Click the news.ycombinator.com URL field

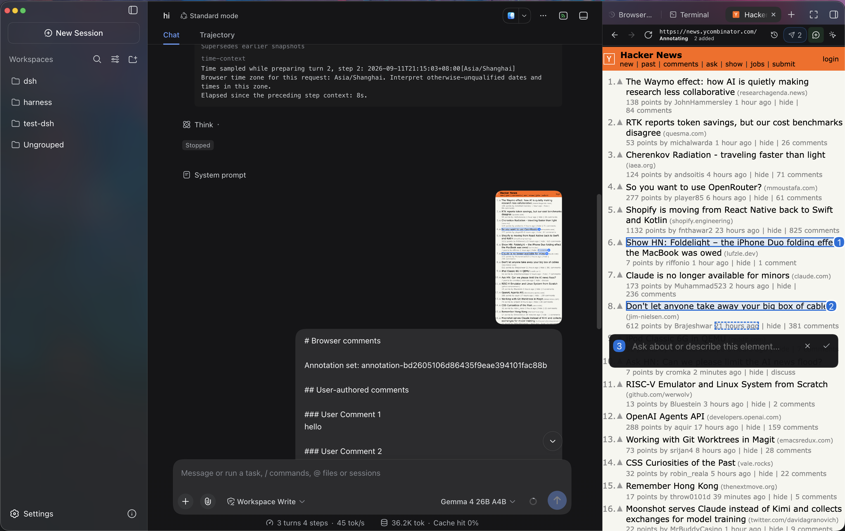708,32
